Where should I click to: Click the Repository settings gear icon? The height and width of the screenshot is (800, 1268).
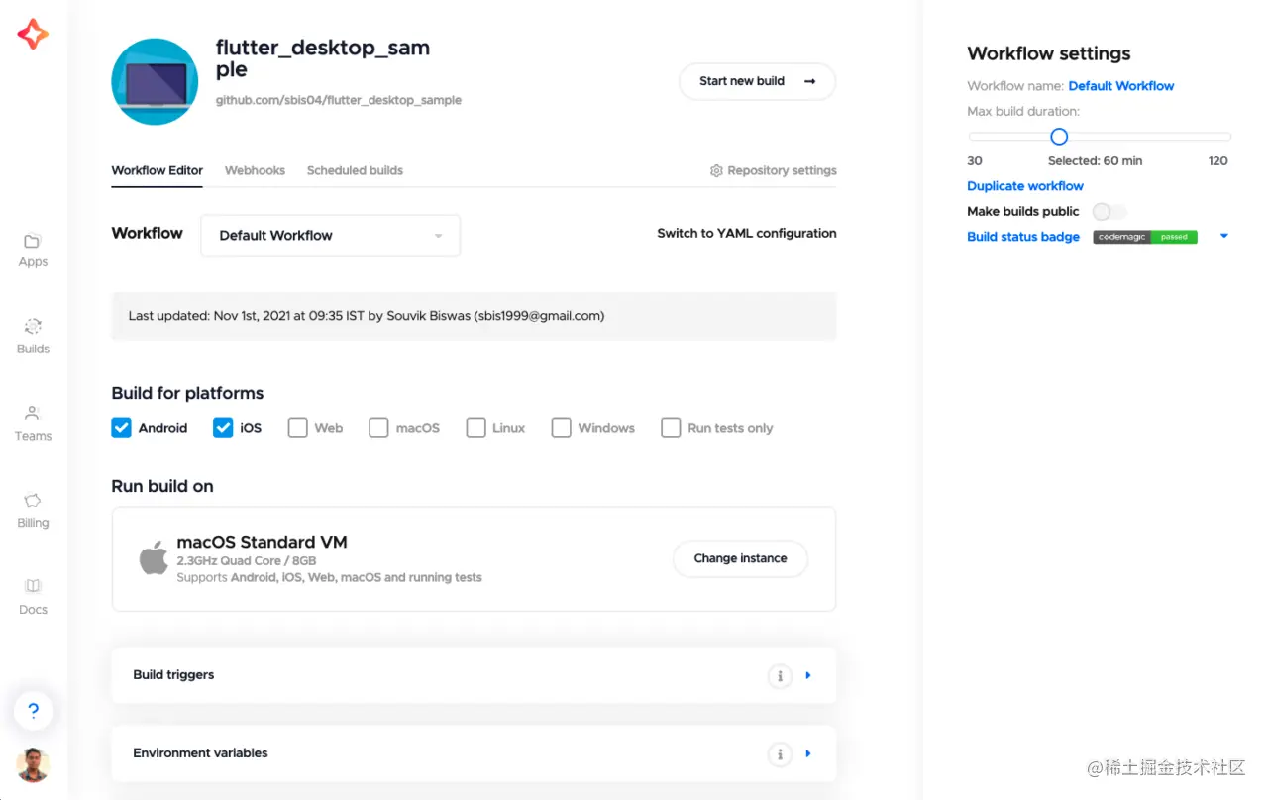click(716, 170)
